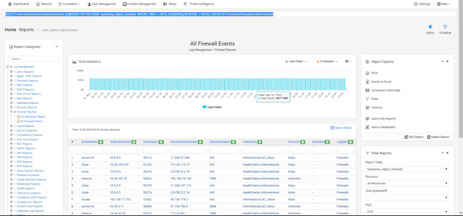Image resolution: width=463 pixels, height=216 pixels.
Task: Click green icon next to Actiontaken column
Action: point(101,142)
